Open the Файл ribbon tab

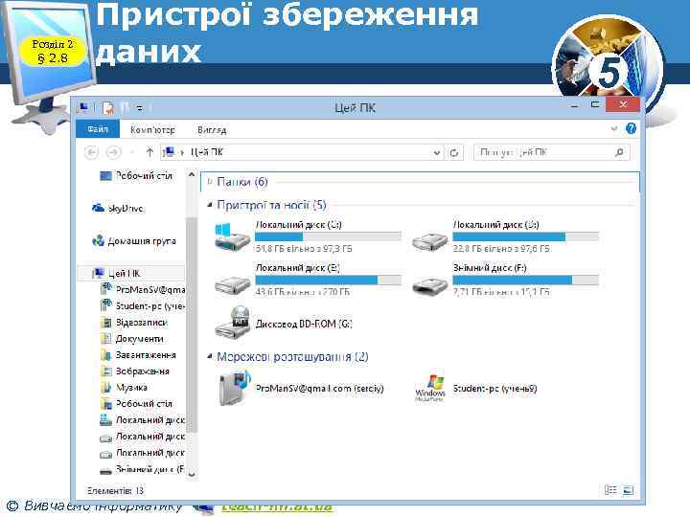click(97, 129)
